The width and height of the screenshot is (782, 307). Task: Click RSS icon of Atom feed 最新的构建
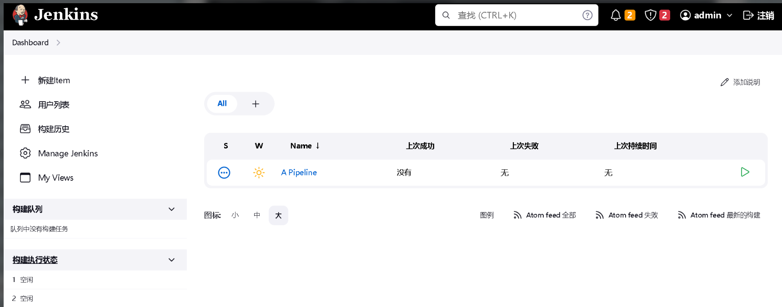[682, 215]
